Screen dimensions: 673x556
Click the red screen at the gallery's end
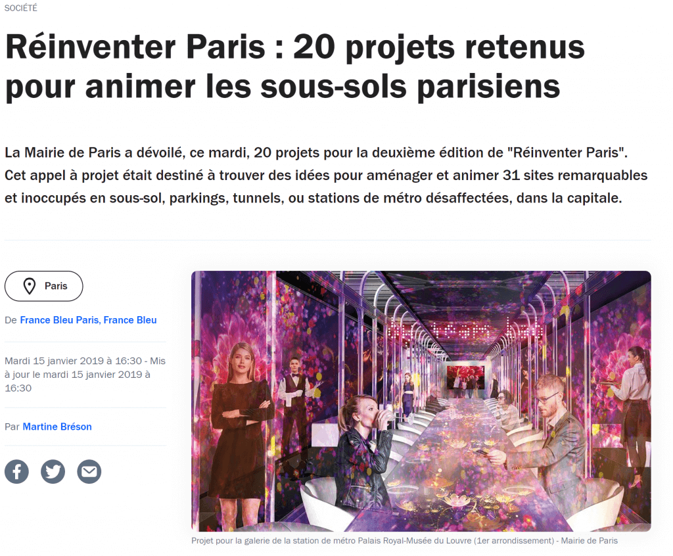coord(466,377)
